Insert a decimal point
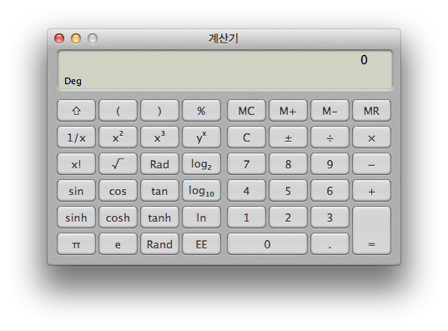This screenshot has height=331, width=448. click(330, 244)
